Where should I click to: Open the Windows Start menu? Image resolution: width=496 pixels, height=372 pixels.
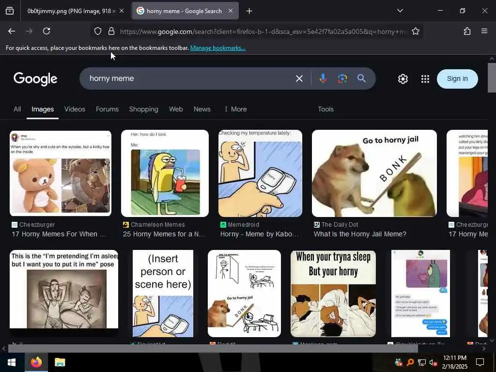click(x=12, y=362)
